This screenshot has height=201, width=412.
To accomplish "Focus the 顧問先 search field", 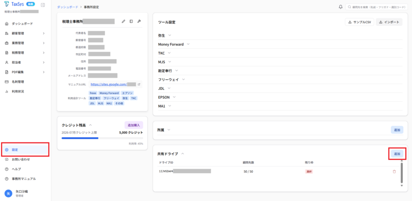I will click(x=377, y=7).
